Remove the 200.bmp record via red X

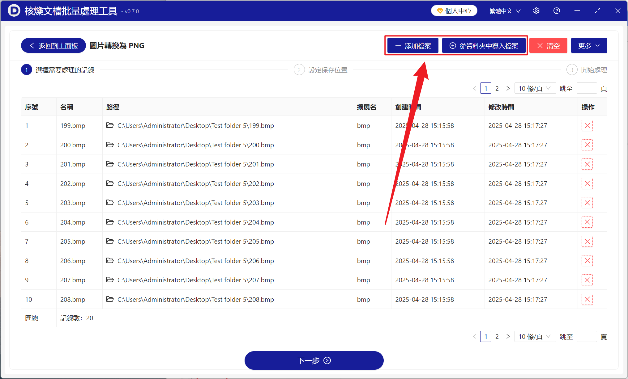click(x=587, y=145)
